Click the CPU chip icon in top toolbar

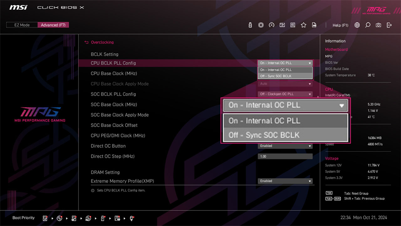[261, 25]
